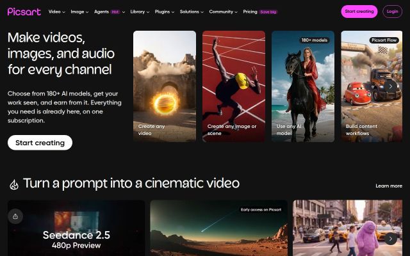Click the 180+ models badge
Viewport: 410px width, 256px height.
[x=315, y=40]
